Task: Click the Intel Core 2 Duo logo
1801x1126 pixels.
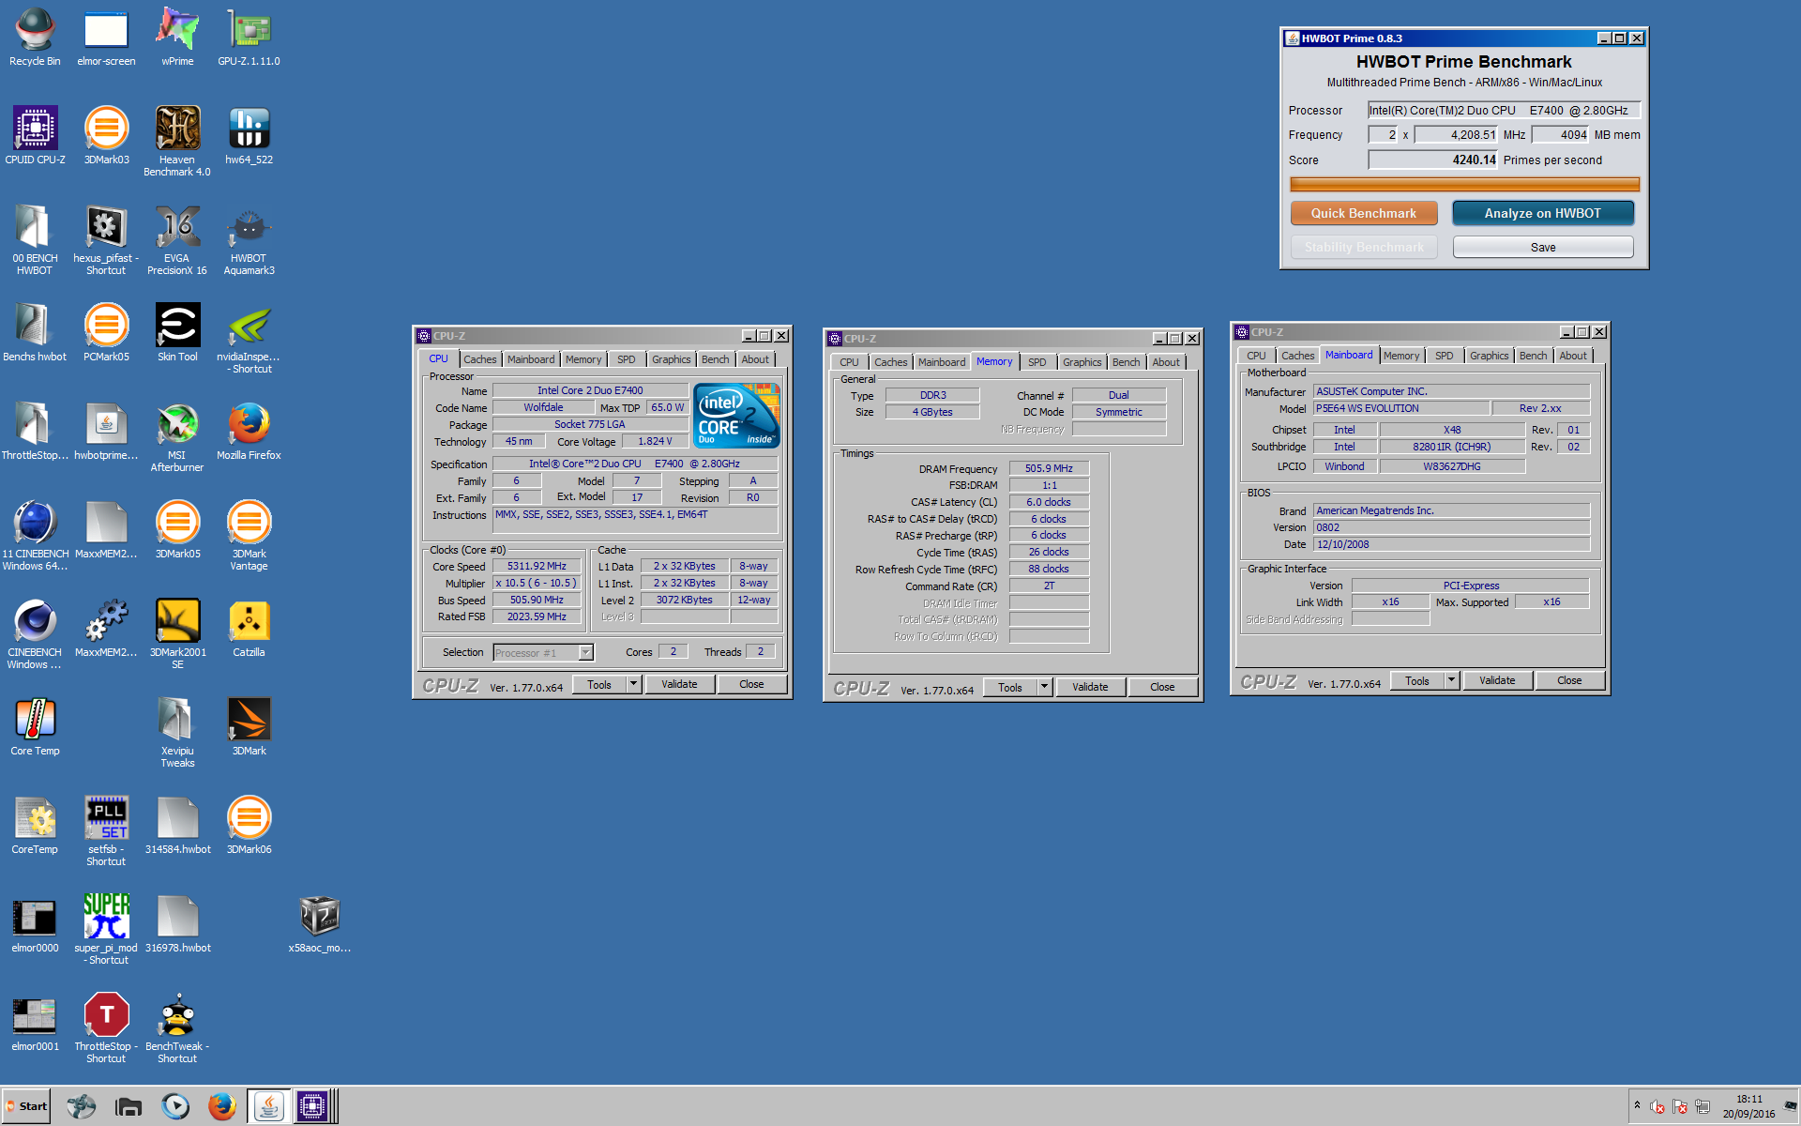Action: [x=737, y=416]
